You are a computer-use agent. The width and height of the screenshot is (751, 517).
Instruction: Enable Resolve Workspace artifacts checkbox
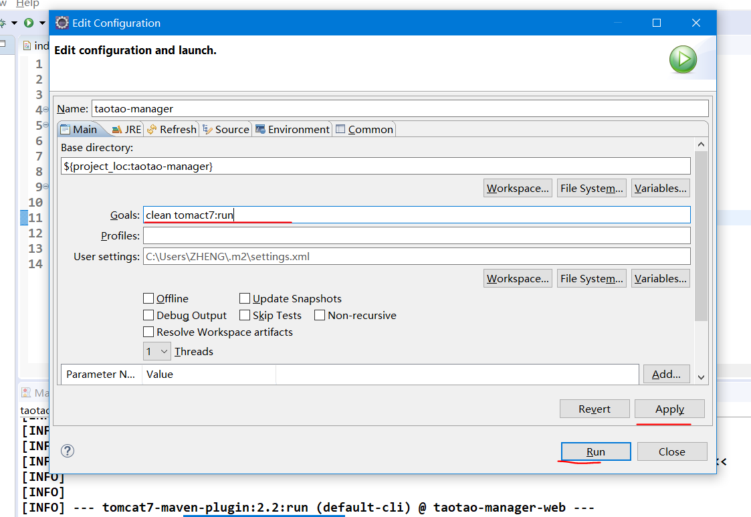tap(148, 332)
